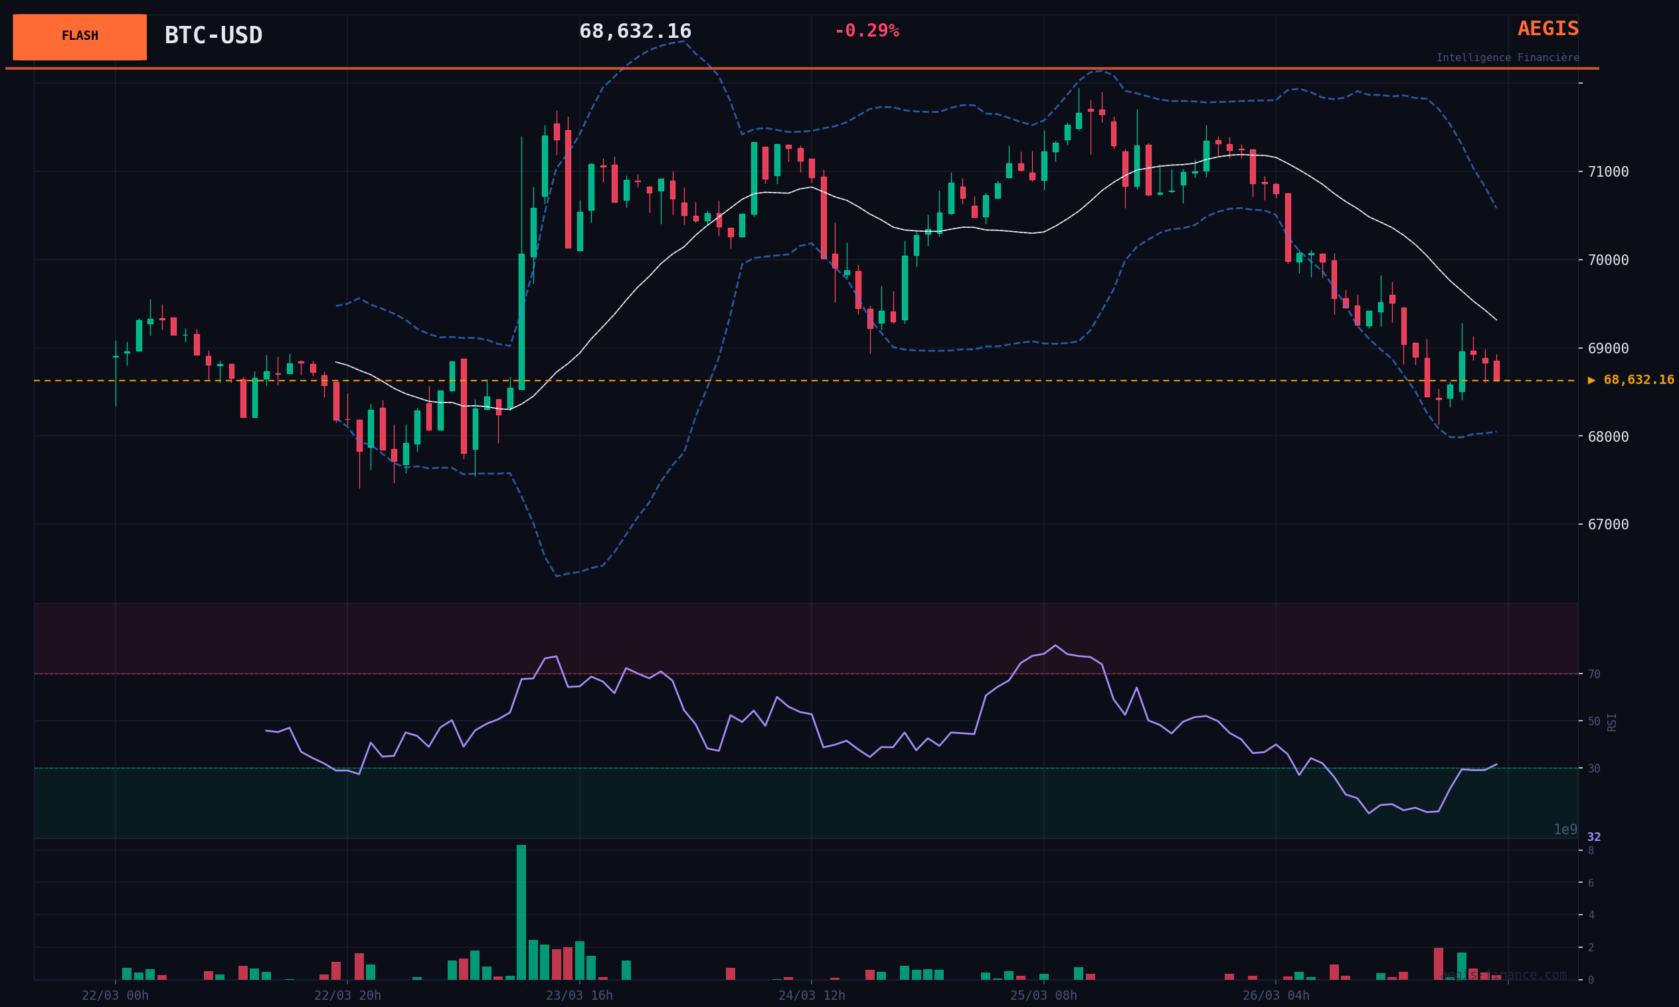1679x1007 pixels.
Task: Click the purple RSI value 32
Action: pos(1593,838)
